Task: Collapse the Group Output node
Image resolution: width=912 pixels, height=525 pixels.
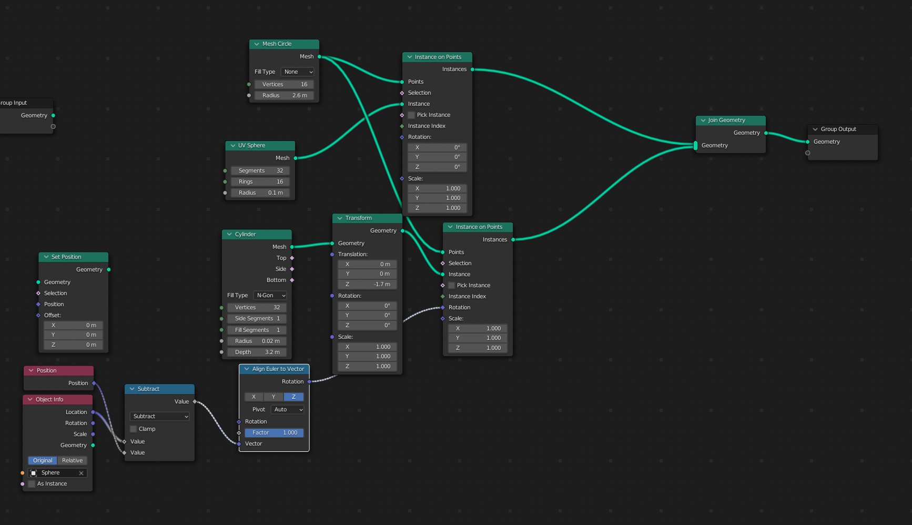Action: (x=815, y=129)
